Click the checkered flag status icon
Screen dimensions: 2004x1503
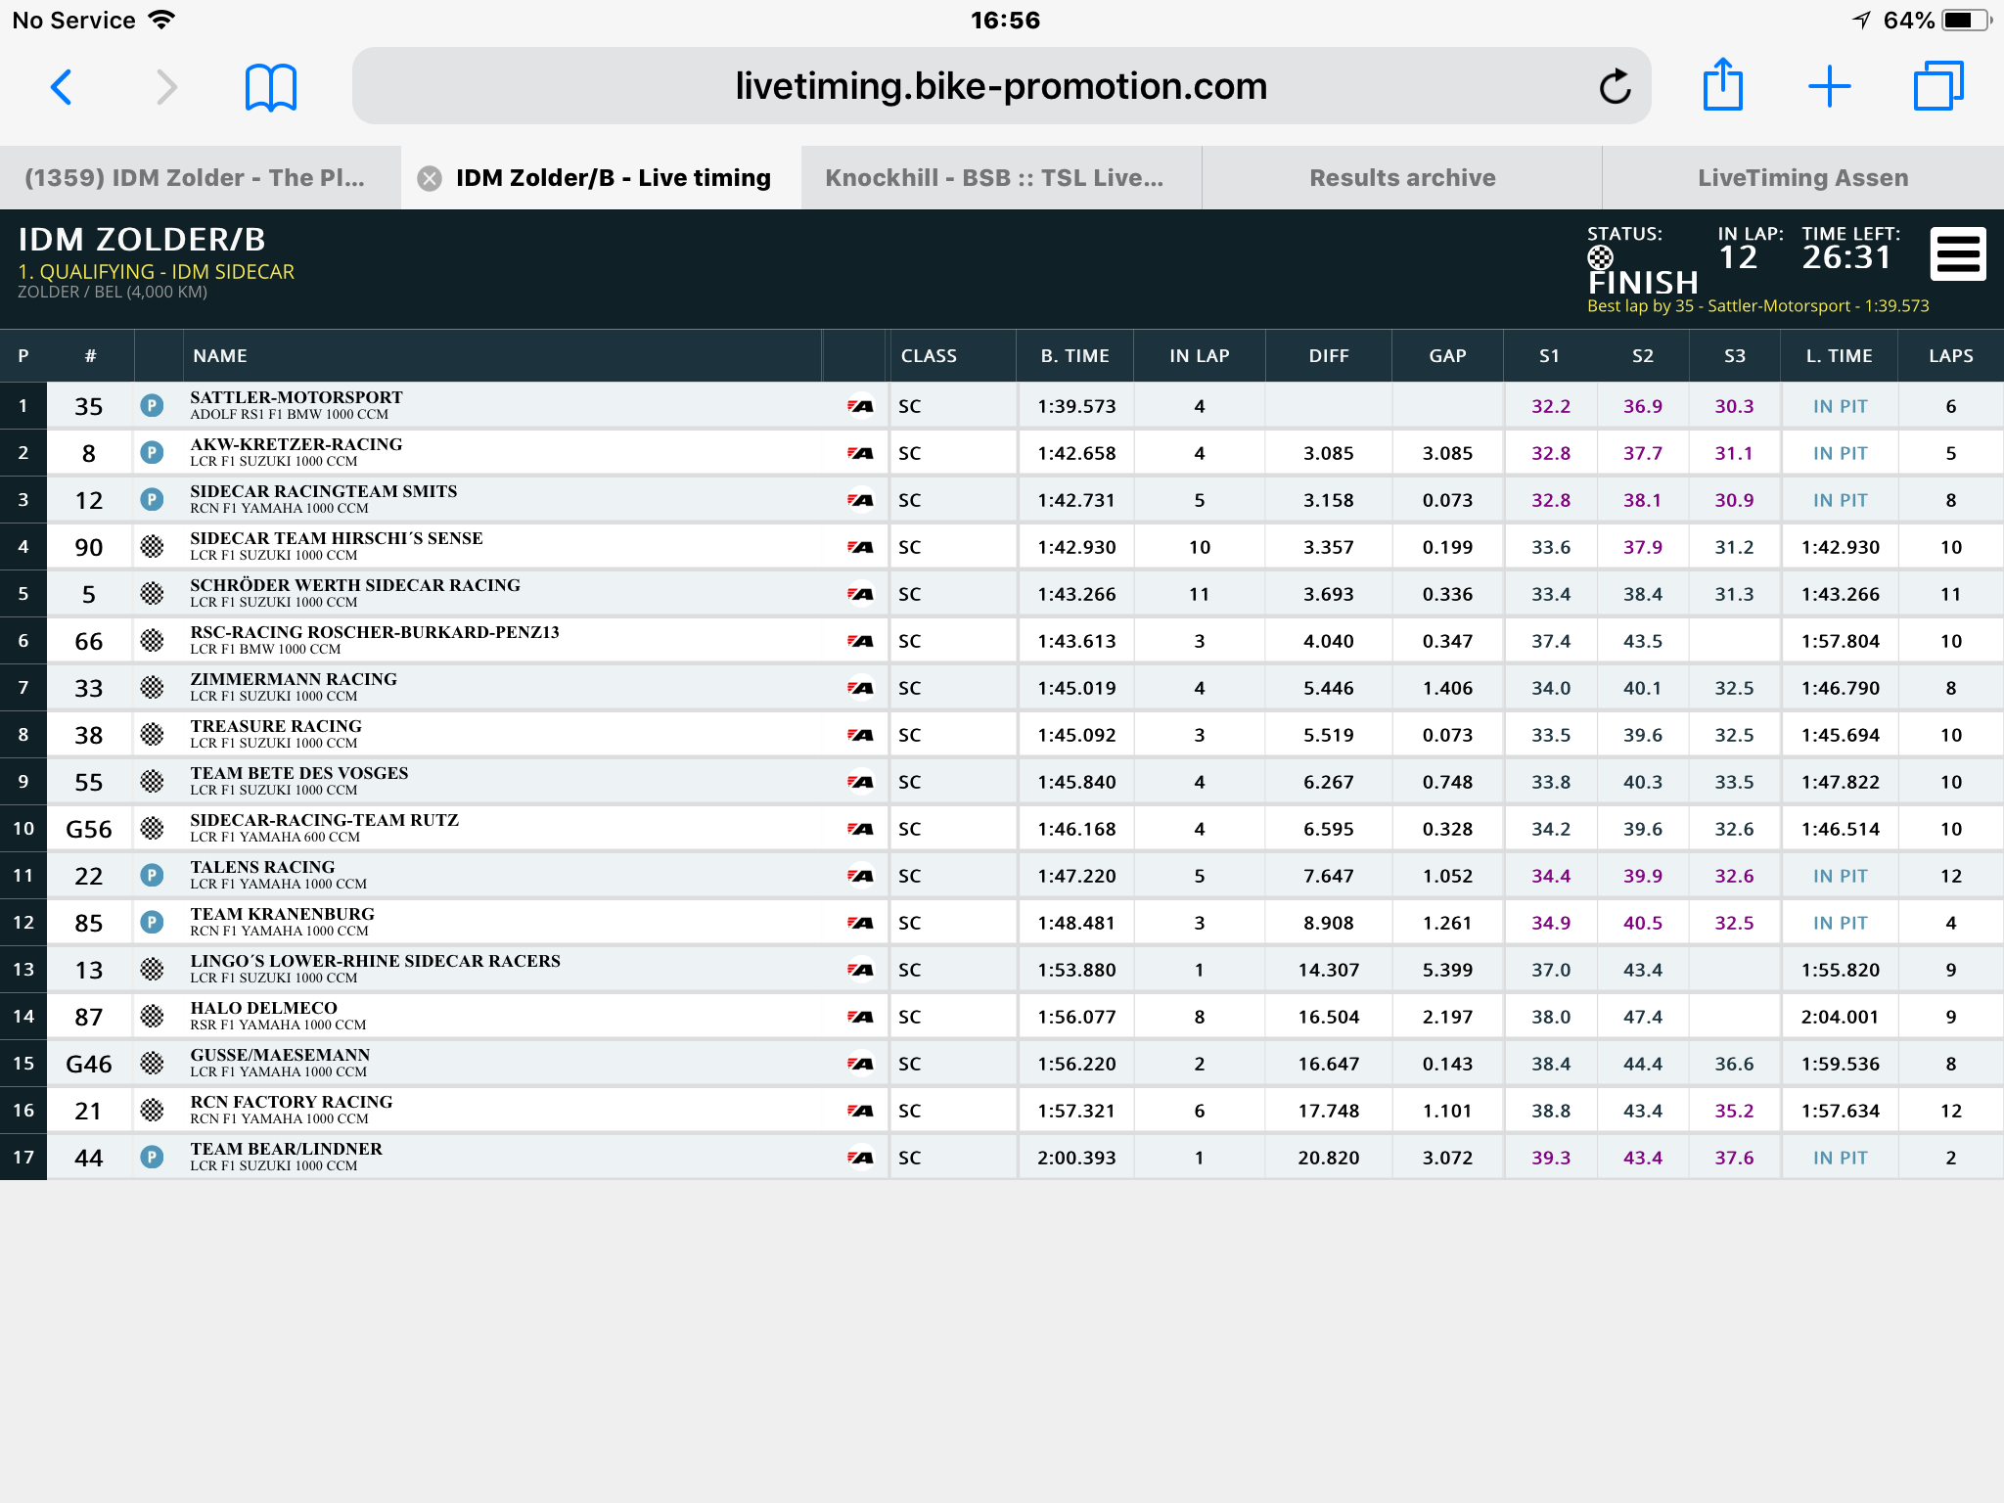(1600, 257)
